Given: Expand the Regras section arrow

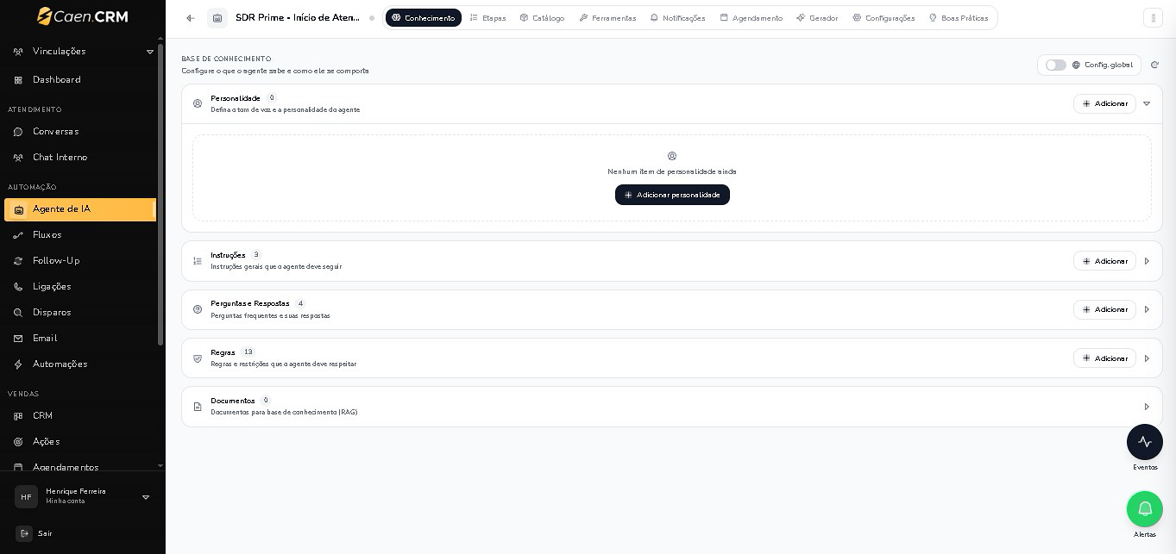Looking at the screenshot, I should tap(1147, 358).
